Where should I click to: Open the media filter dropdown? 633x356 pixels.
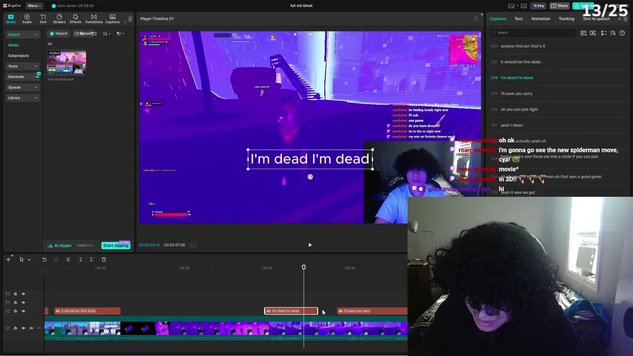120,34
